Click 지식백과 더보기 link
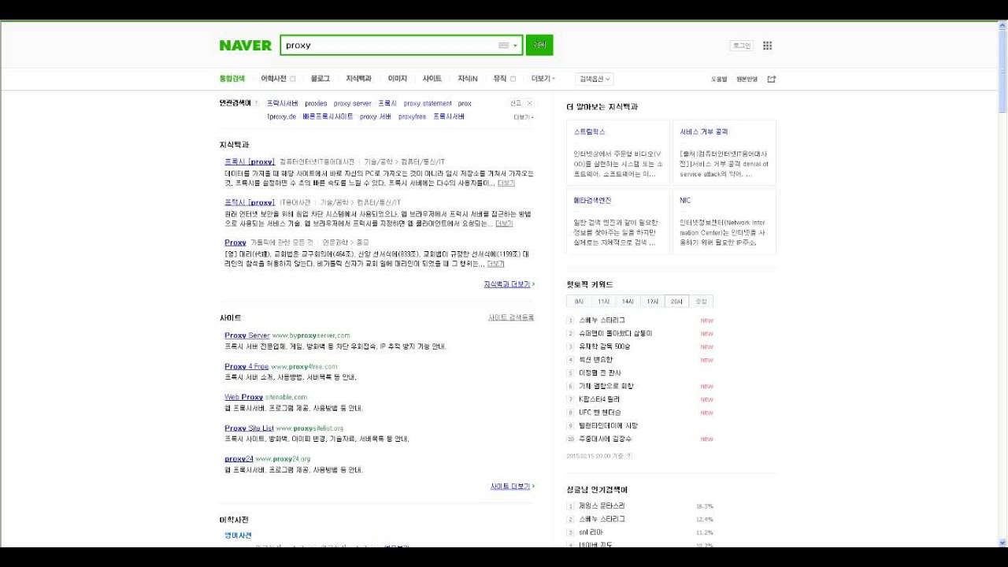Image resolution: width=1008 pixels, height=567 pixels. 509,284
